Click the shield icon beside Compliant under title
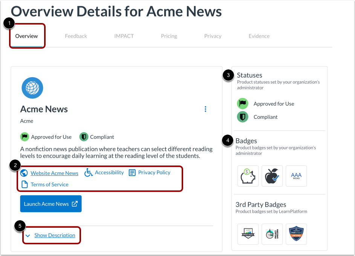 [x=84, y=137]
